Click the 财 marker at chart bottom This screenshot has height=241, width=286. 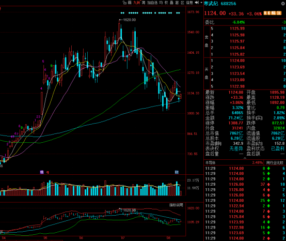pos(177,172)
